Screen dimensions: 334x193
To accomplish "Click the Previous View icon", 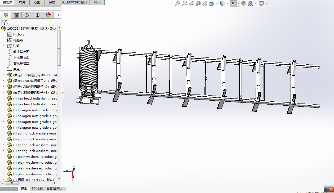I will pyautogui.click(x=191, y=3).
